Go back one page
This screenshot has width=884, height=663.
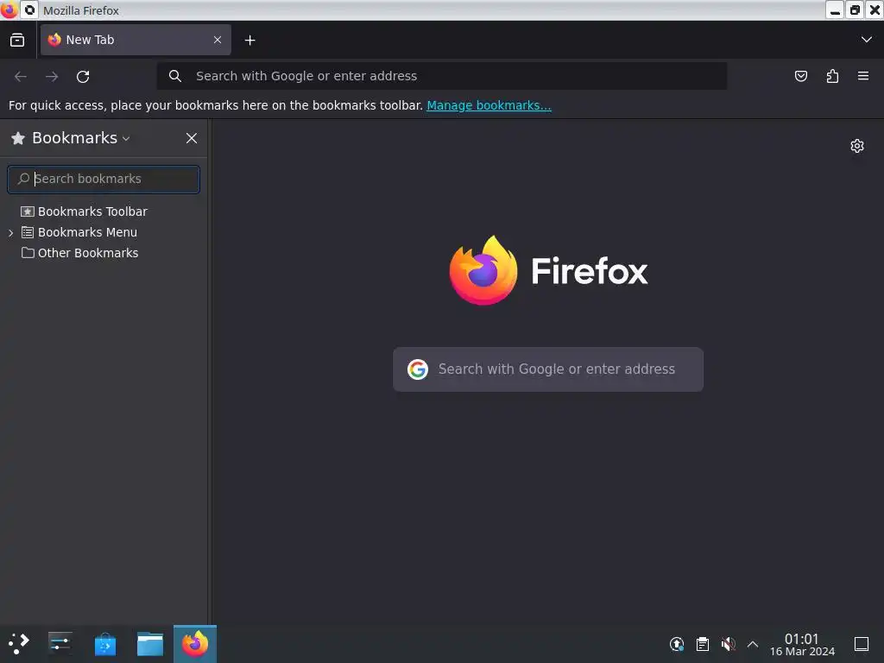coord(21,76)
